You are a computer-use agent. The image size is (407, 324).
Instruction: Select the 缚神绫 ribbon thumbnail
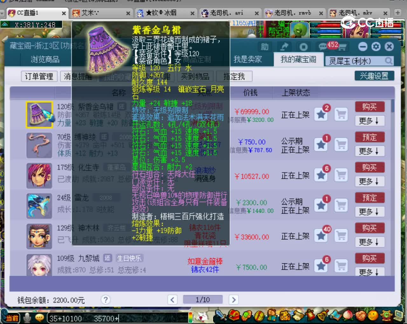pyautogui.click(x=39, y=145)
